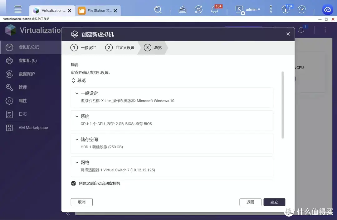The height and width of the screenshot is (220, 337).
Task: Click the 日志 log sheet icon
Action: (x=9, y=114)
